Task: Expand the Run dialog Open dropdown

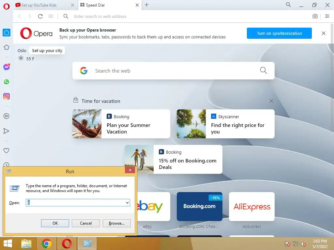Action: 128,202
